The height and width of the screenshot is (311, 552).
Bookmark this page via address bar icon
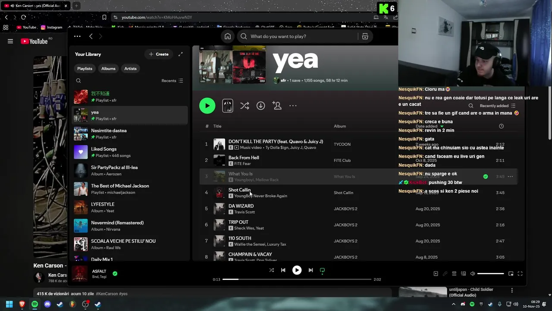[x=104, y=17]
